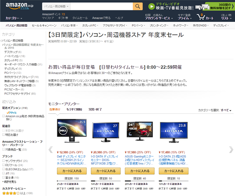The width and height of the screenshot is (235, 196).
Task: Expand パソコン本体 submenu
Action: click(69, 26)
